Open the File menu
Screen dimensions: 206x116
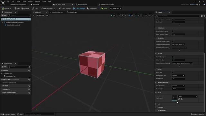pos(8,1)
